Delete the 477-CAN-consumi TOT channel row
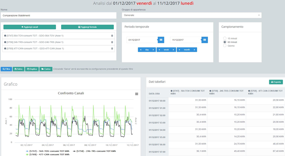The image size is (285, 156). [112, 48]
